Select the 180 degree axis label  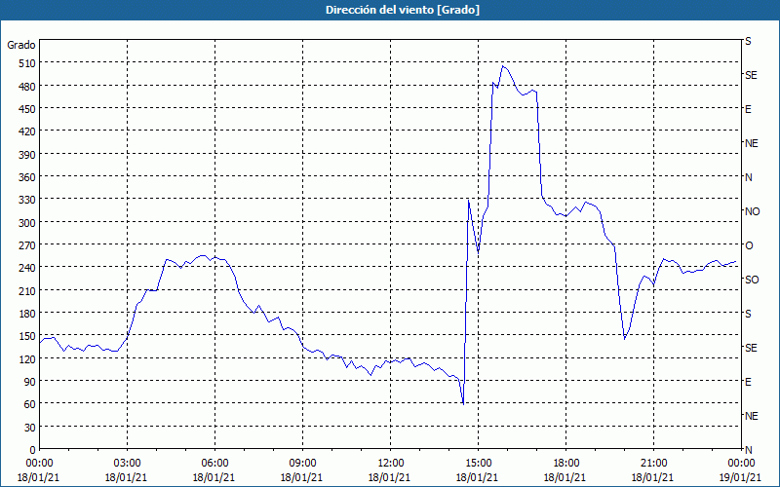26,313
